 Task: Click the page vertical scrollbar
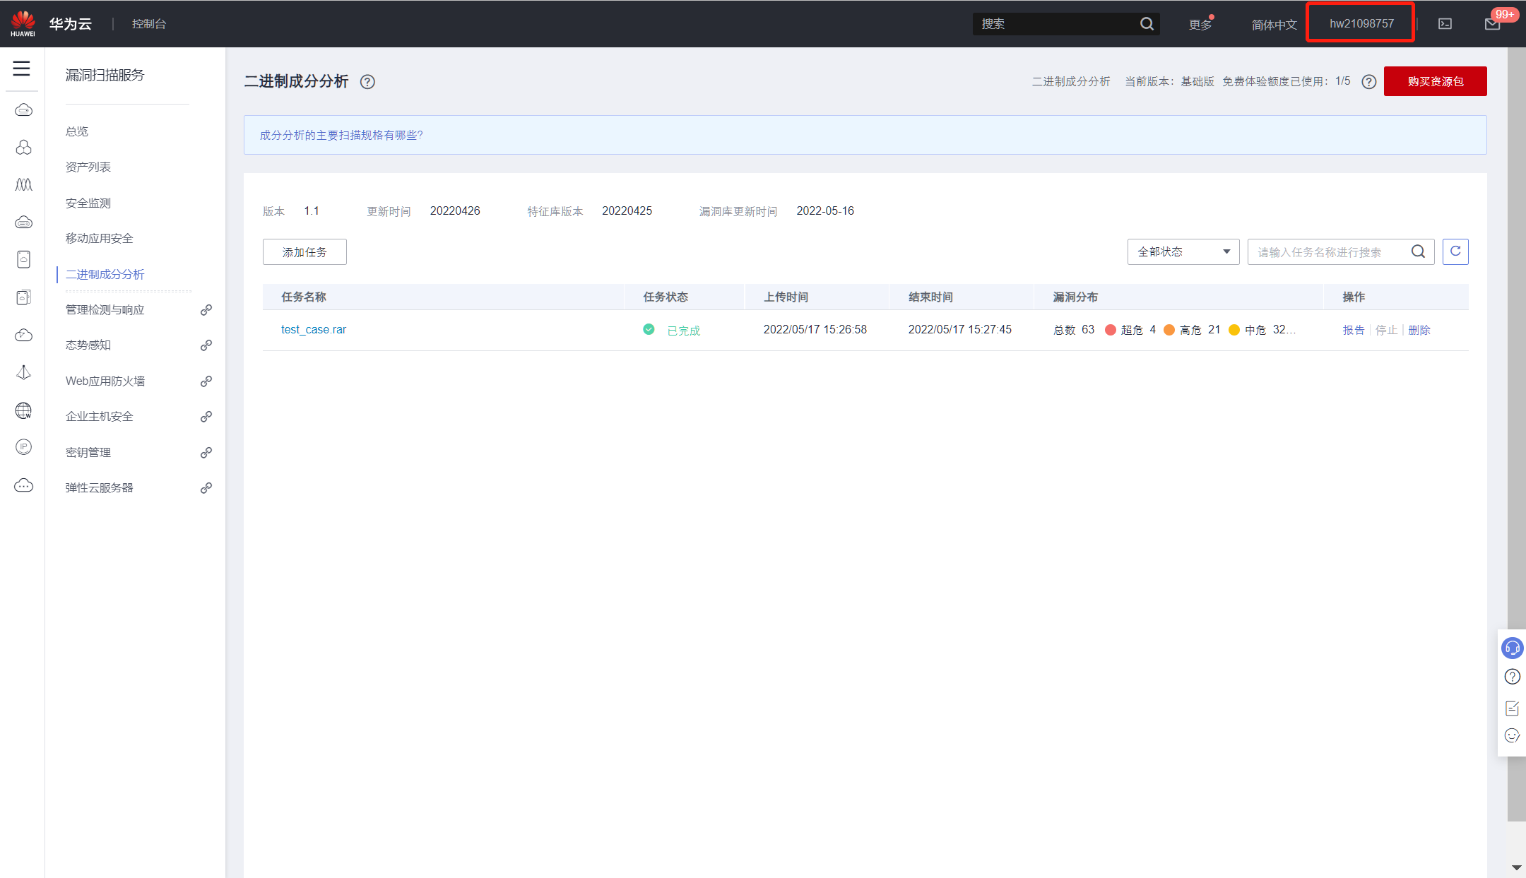1516,424
